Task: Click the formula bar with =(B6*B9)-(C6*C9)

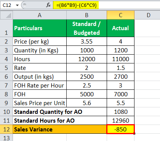Action: [x=107, y=5]
